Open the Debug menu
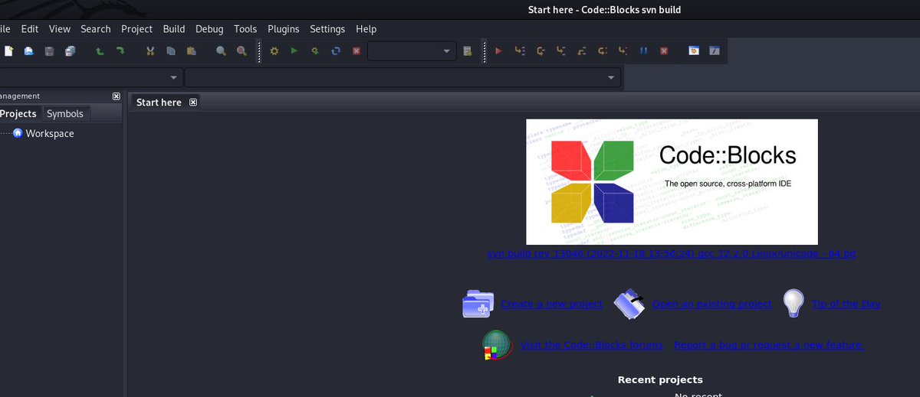920x397 pixels. pos(209,29)
